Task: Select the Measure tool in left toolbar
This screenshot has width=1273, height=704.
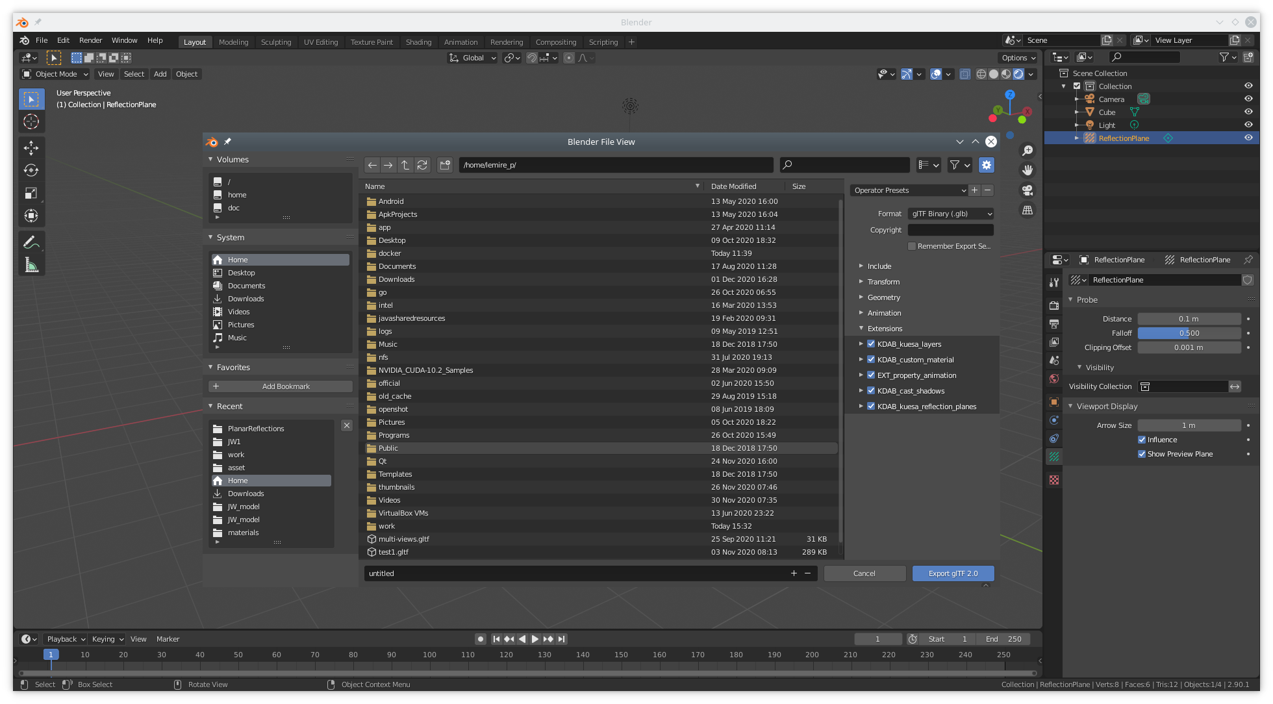Action: coord(31,265)
